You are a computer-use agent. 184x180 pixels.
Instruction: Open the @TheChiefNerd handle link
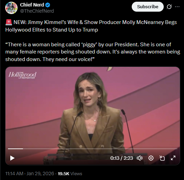37,11
